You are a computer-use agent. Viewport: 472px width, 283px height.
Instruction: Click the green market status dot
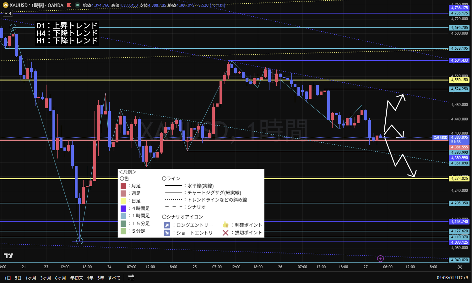(78, 5)
